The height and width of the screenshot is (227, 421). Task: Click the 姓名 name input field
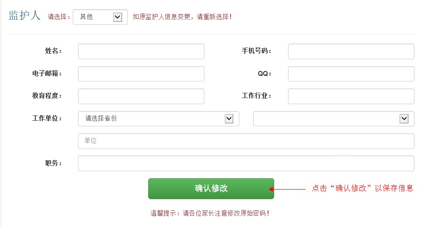(141, 51)
